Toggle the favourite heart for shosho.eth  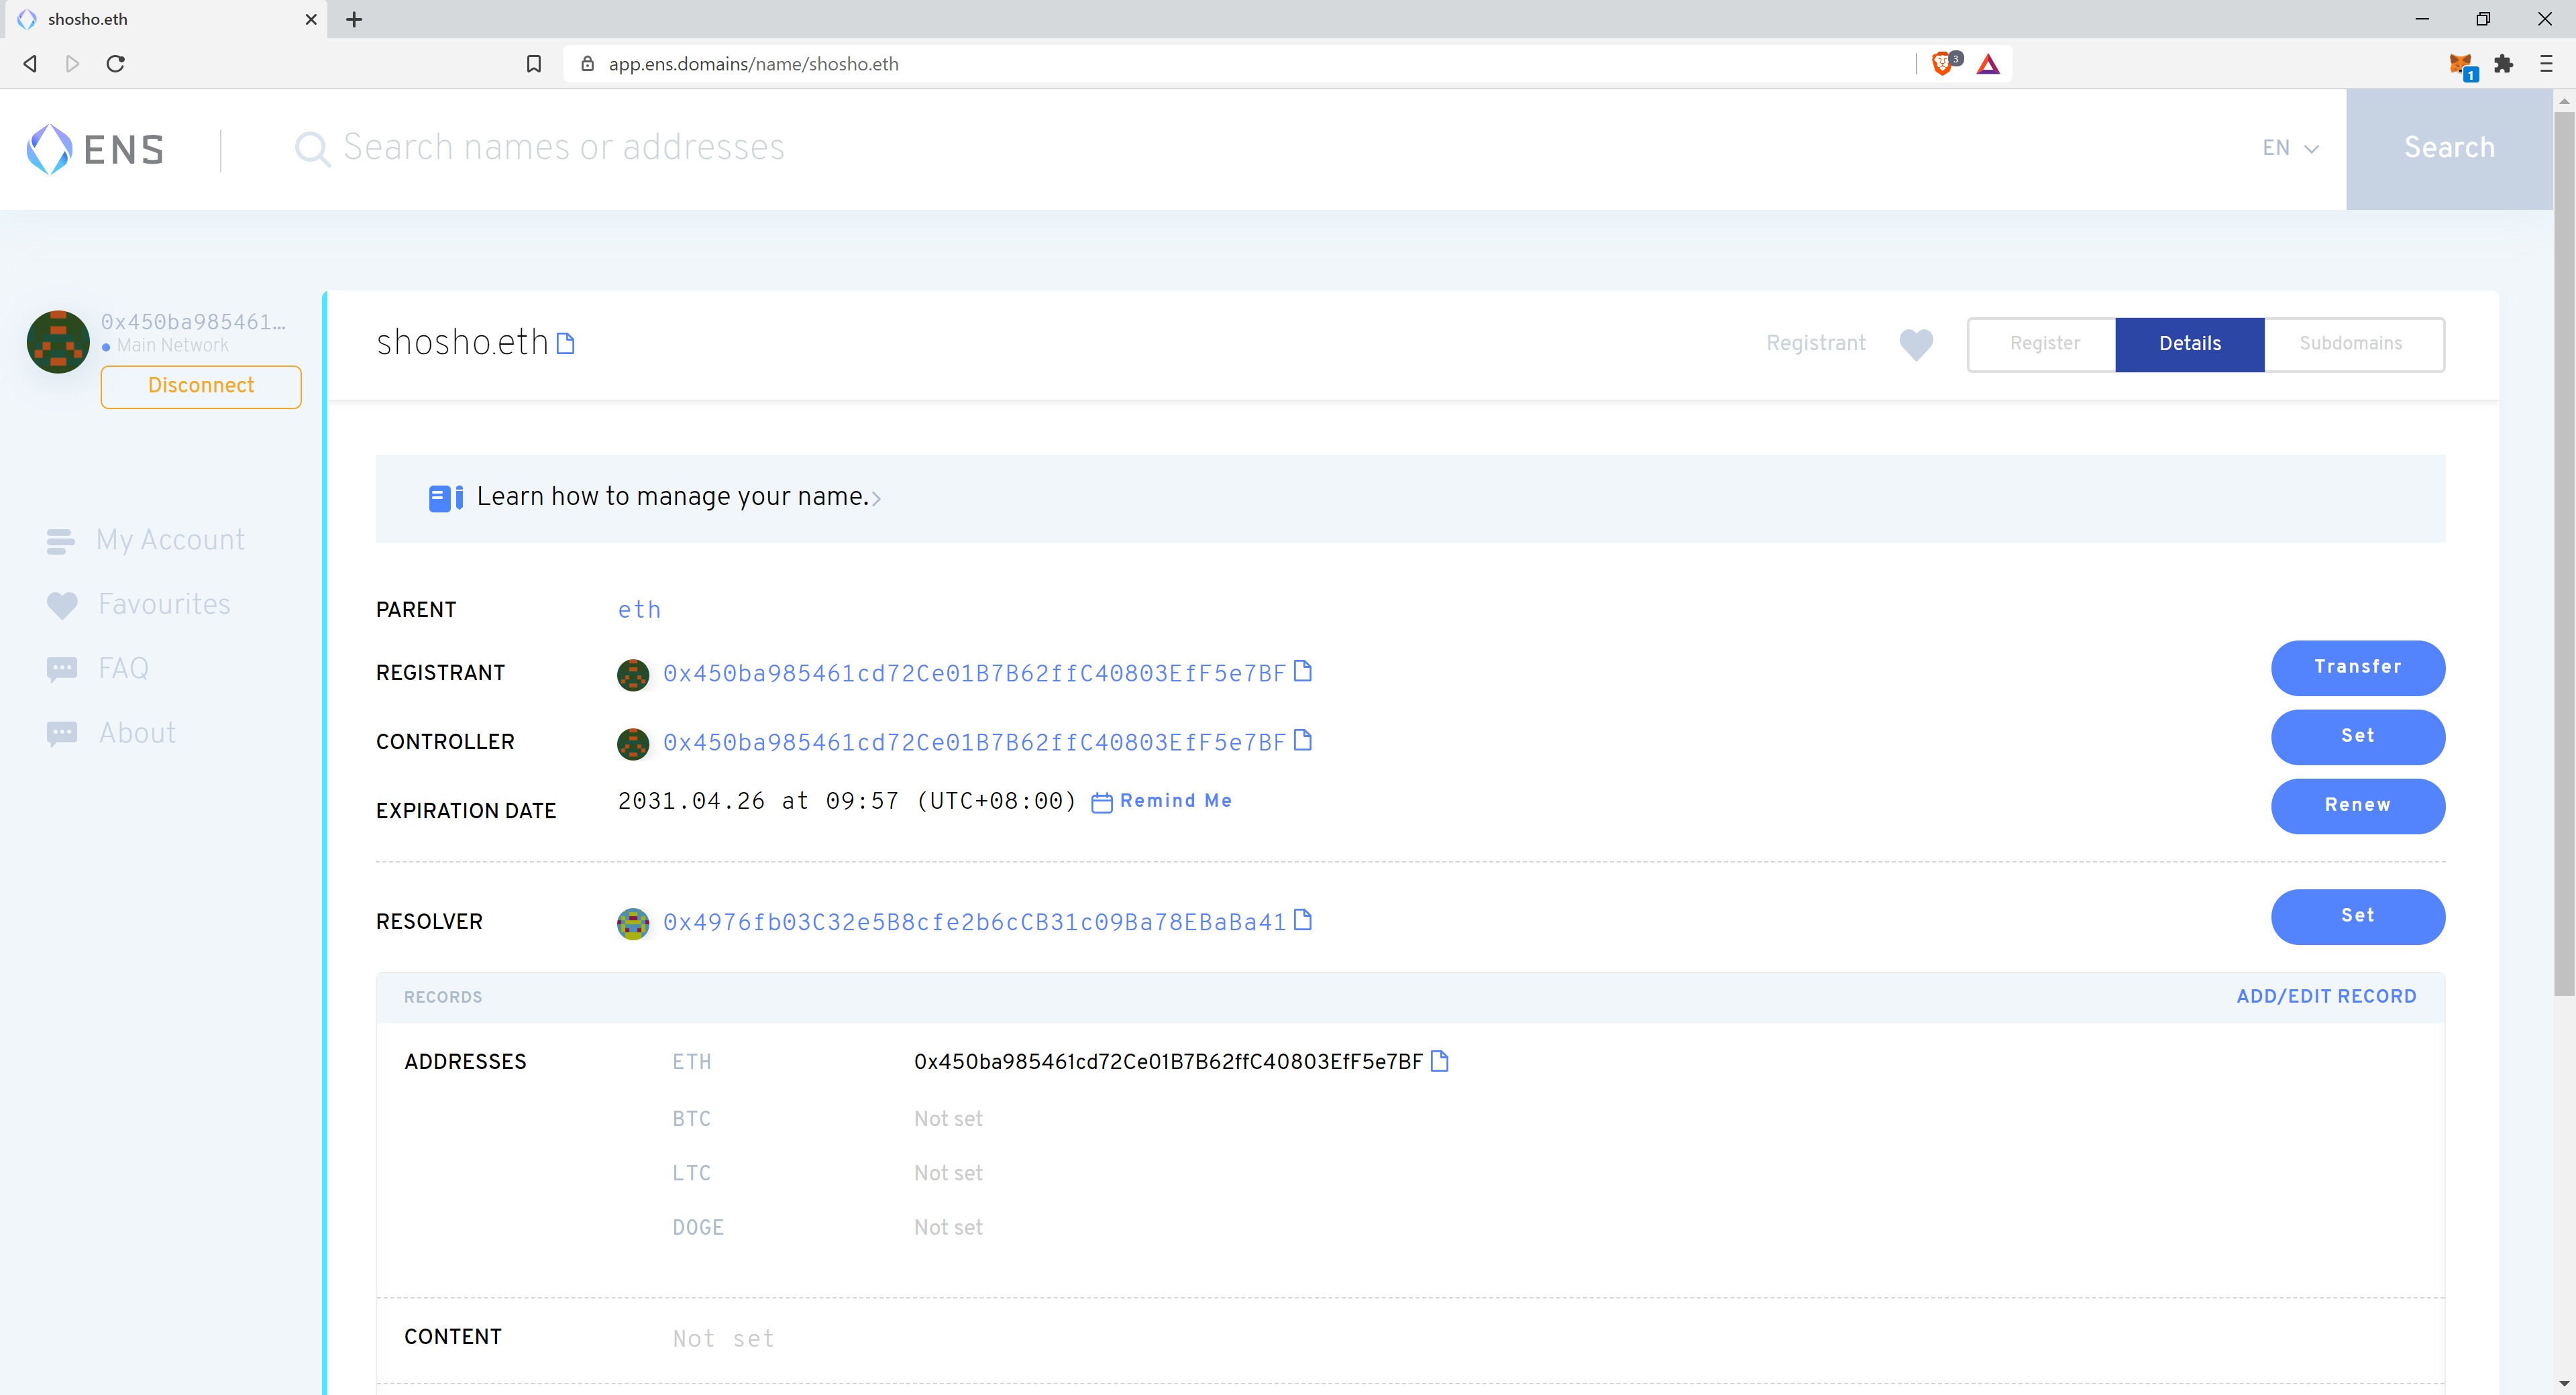[1916, 344]
